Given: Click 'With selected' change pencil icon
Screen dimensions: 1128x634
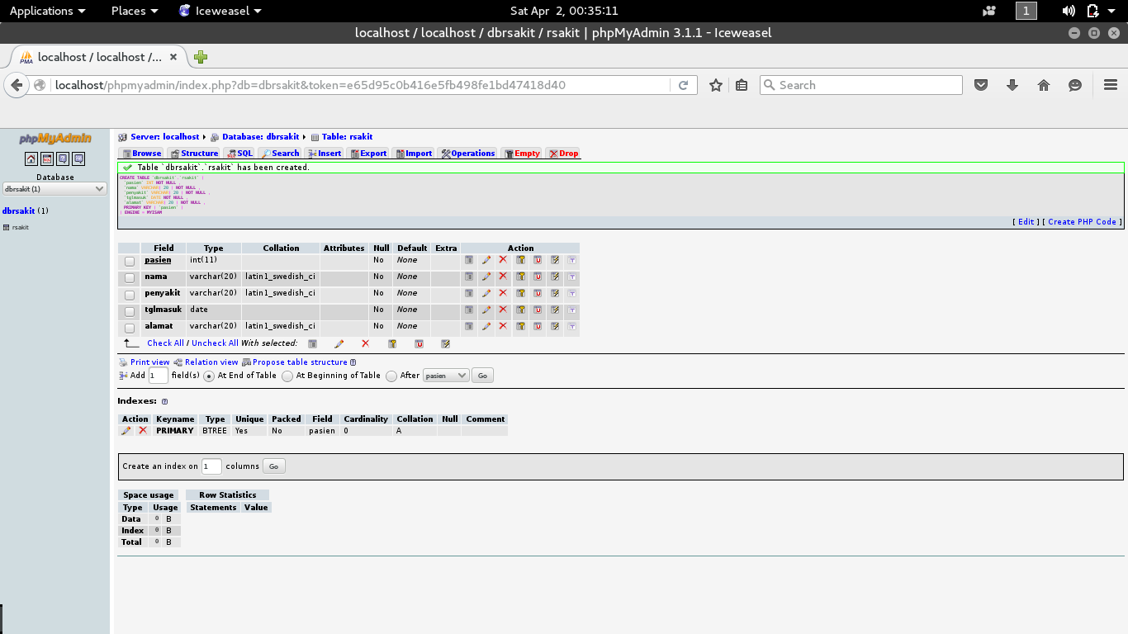Looking at the screenshot, I should (x=339, y=343).
